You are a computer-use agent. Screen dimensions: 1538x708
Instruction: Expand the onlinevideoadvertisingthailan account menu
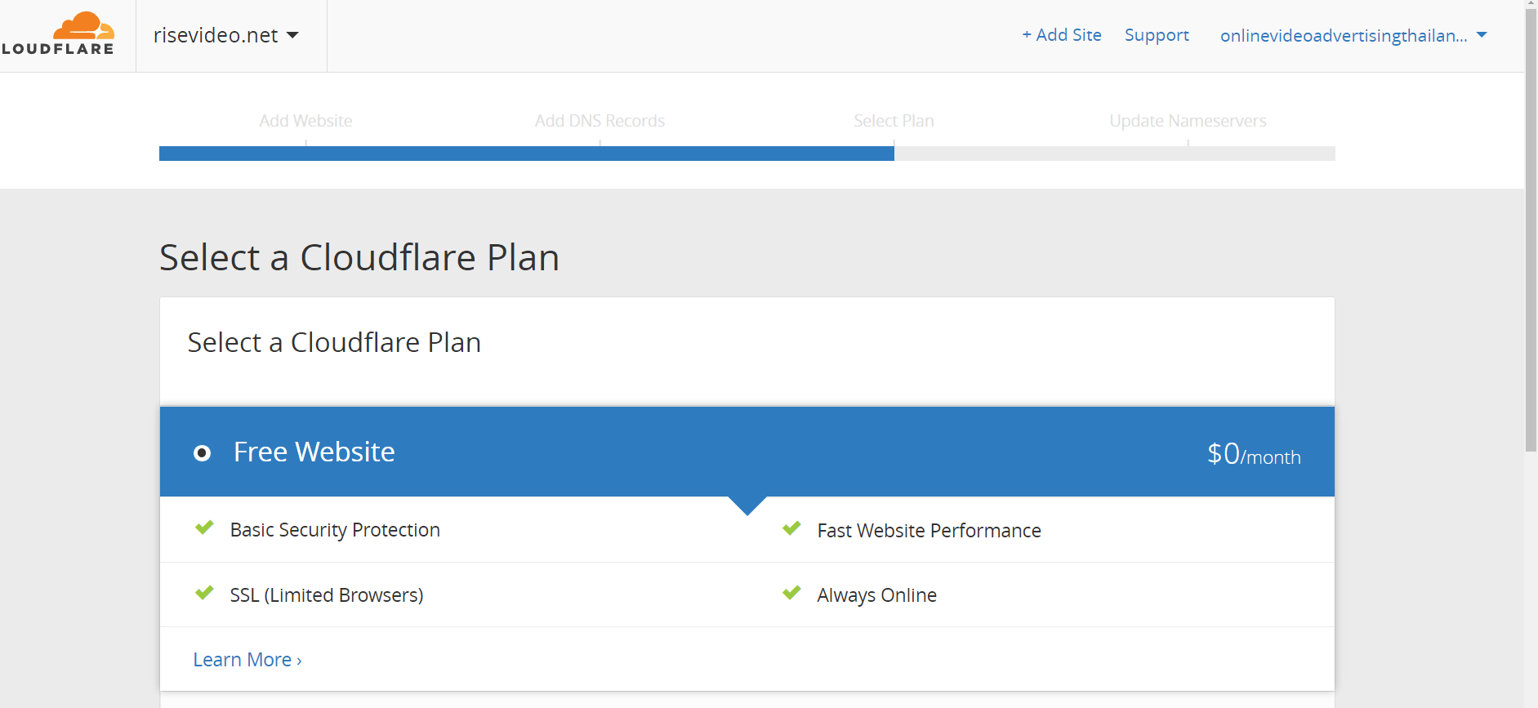[1353, 35]
